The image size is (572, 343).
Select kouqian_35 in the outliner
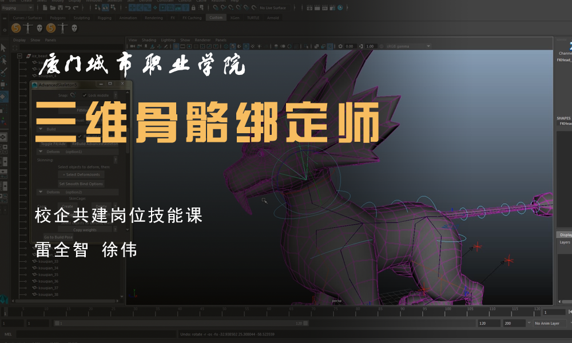tap(48, 274)
